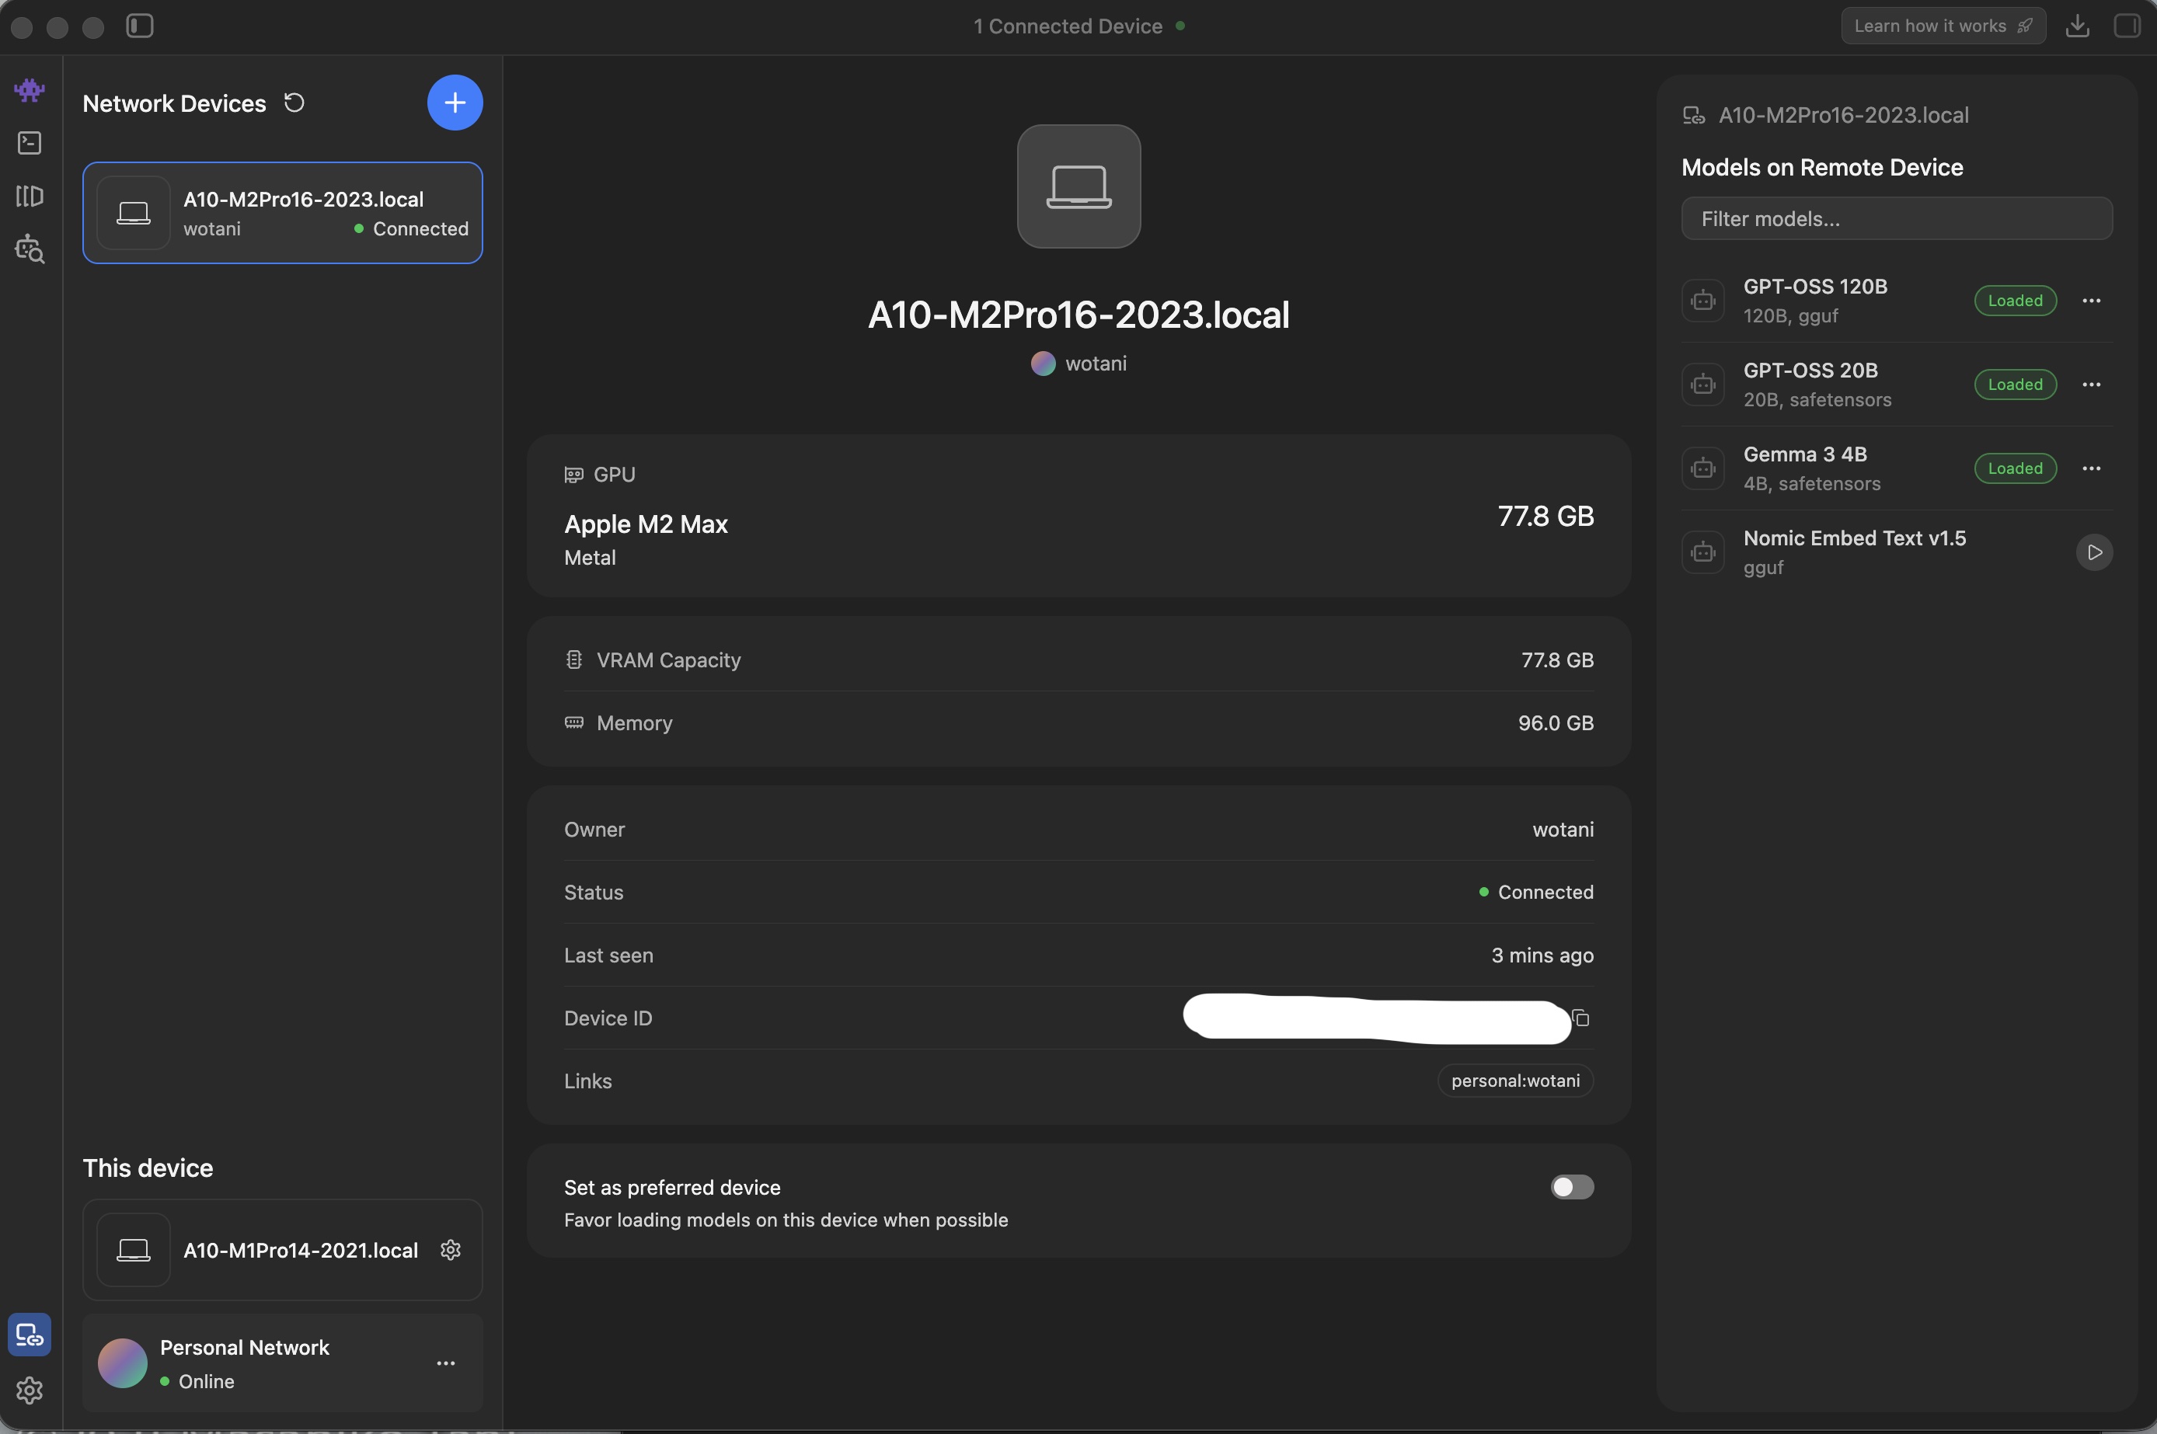Open app settings gear in sidebar
Screen dimensions: 2157x1434
point(30,1390)
